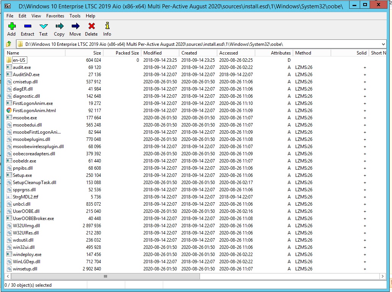This screenshot has height=292, width=392.
Task: Select the audit.exe file icon
Action: [9, 67]
